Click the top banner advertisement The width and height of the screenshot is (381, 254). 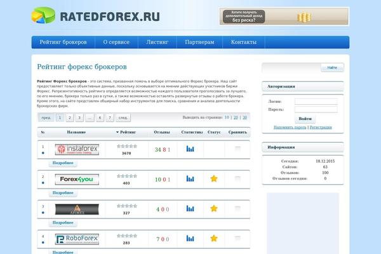coord(284,17)
